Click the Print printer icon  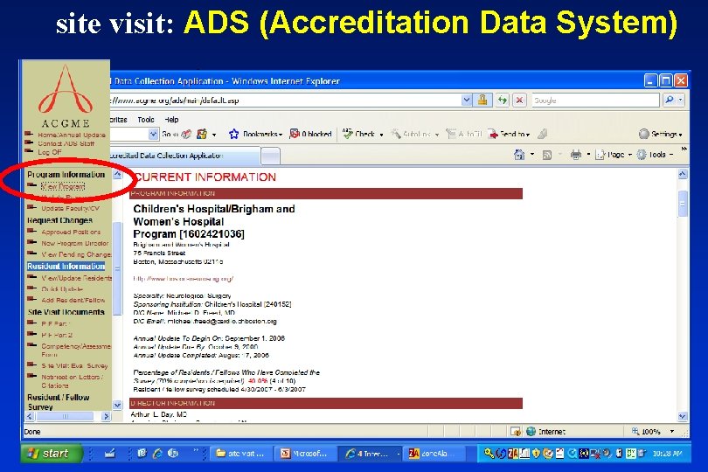click(x=576, y=155)
